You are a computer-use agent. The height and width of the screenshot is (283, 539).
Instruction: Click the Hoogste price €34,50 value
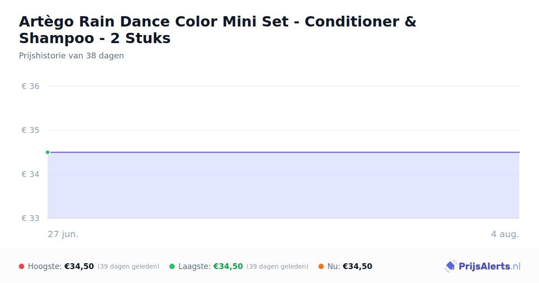(79, 266)
